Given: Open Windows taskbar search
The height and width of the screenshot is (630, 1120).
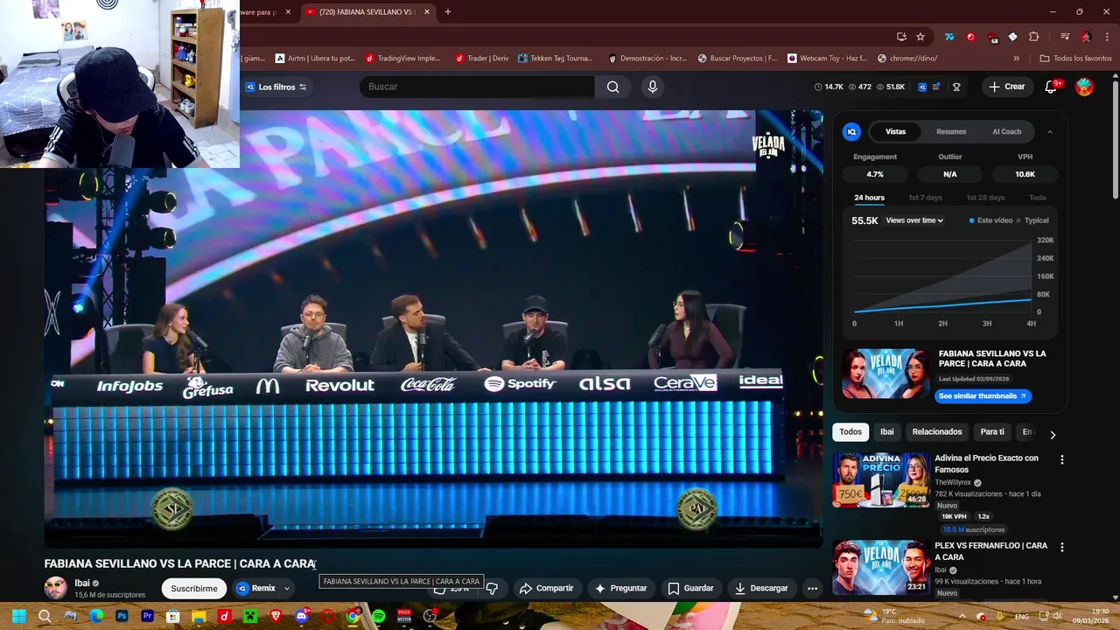Looking at the screenshot, I should (x=45, y=616).
